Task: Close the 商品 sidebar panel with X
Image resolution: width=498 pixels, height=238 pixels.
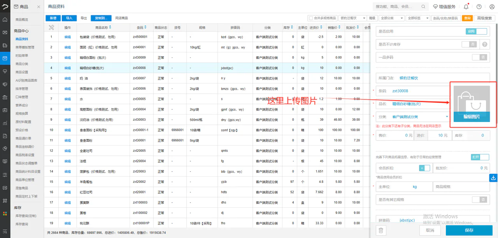Action: point(39,7)
